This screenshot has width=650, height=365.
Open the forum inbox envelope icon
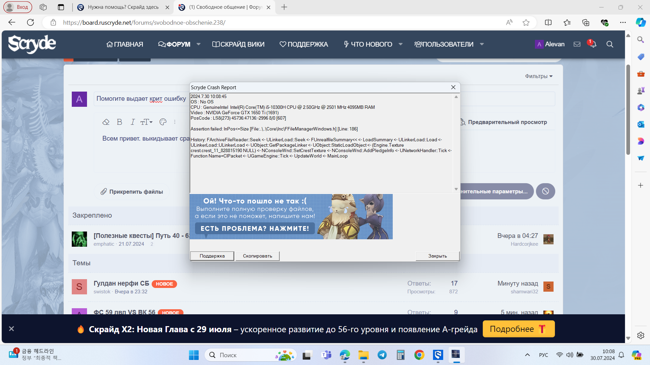pos(577,44)
